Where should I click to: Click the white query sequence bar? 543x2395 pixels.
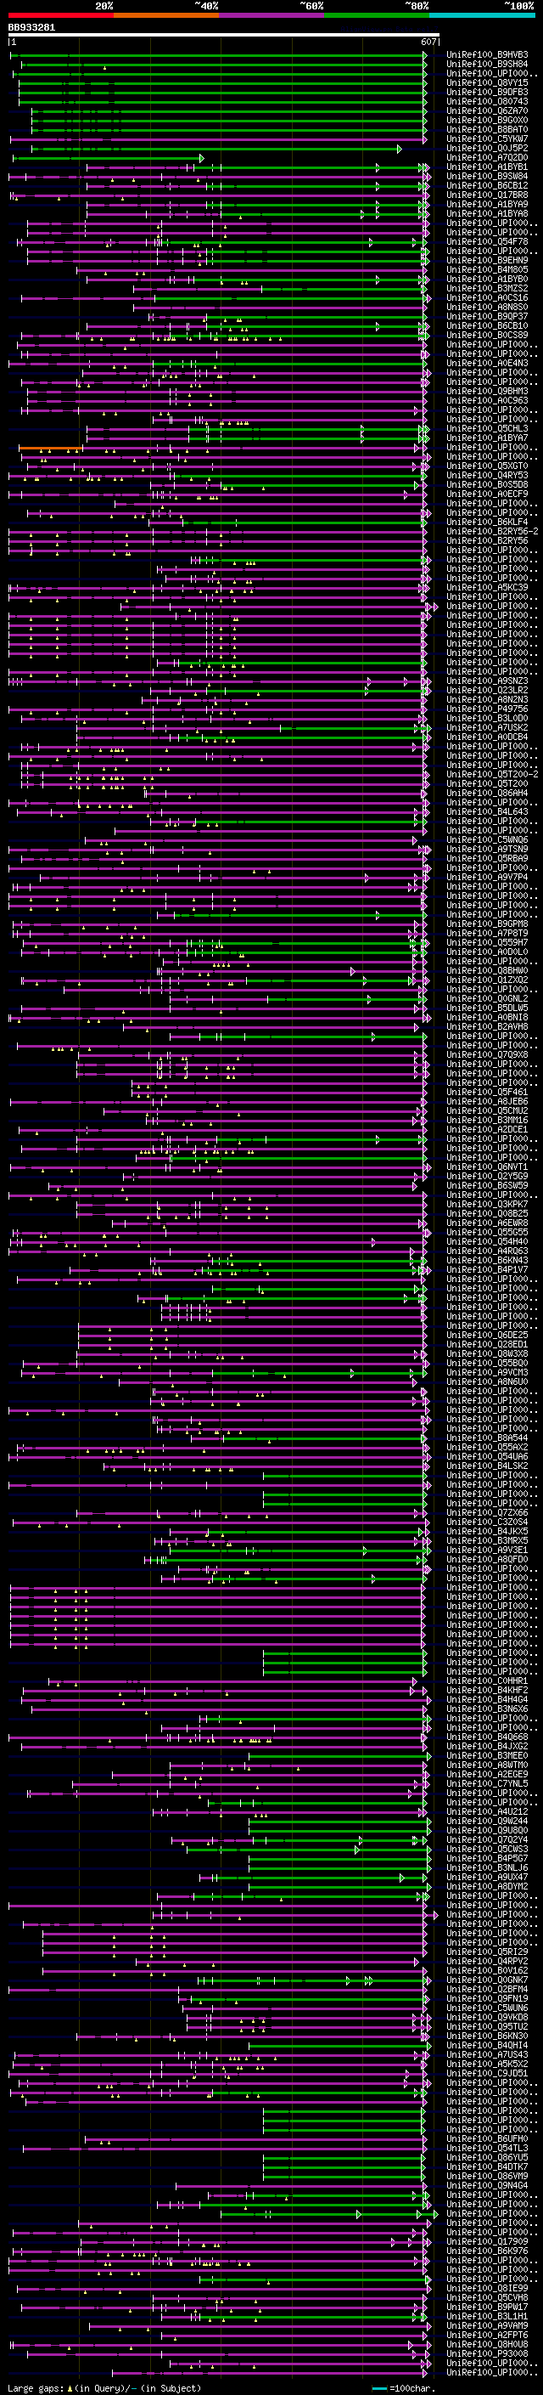[x=224, y=36]
